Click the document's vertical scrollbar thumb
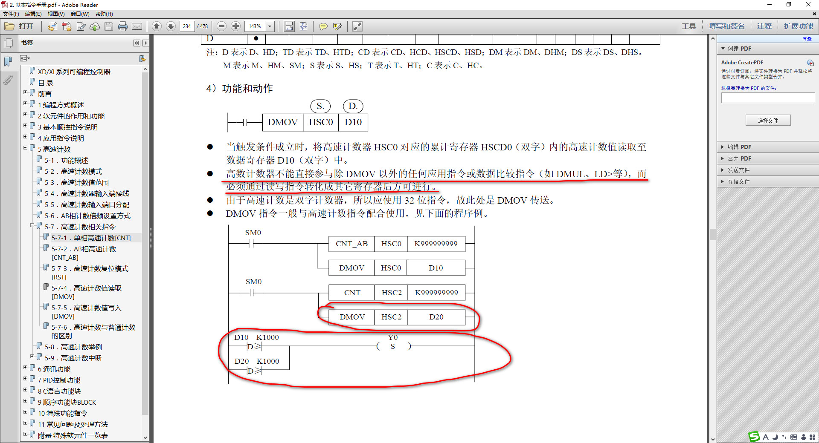Screen dimensions: 819x443 click(713, 234)
